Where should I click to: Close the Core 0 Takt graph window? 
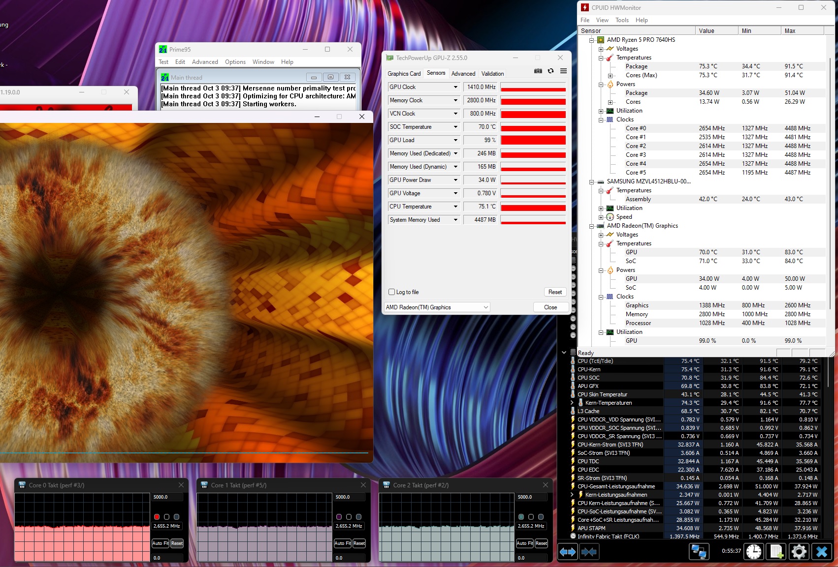(181, 485)
